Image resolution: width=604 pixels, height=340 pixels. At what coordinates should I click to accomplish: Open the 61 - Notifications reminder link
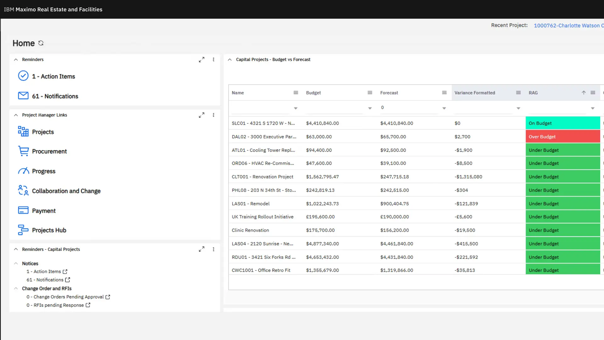pos(55,96)
